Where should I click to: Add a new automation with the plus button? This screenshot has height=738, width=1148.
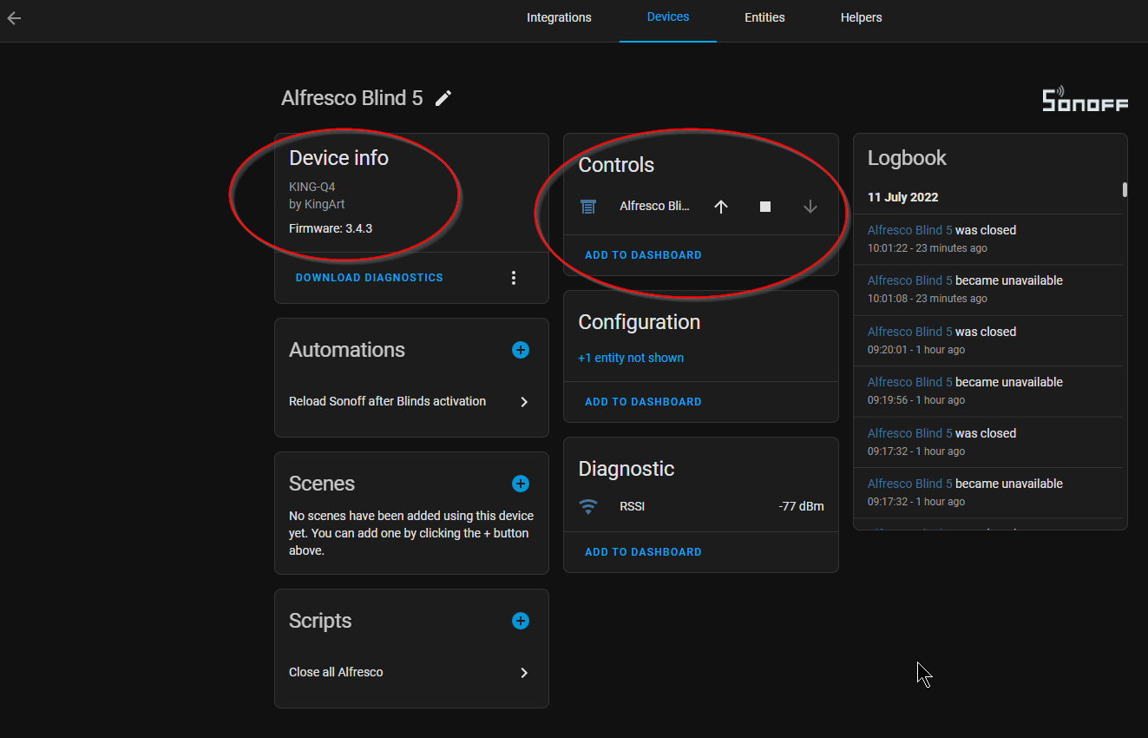520,350
